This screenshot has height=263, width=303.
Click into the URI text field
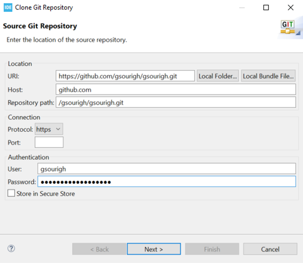tap(125, 76)
